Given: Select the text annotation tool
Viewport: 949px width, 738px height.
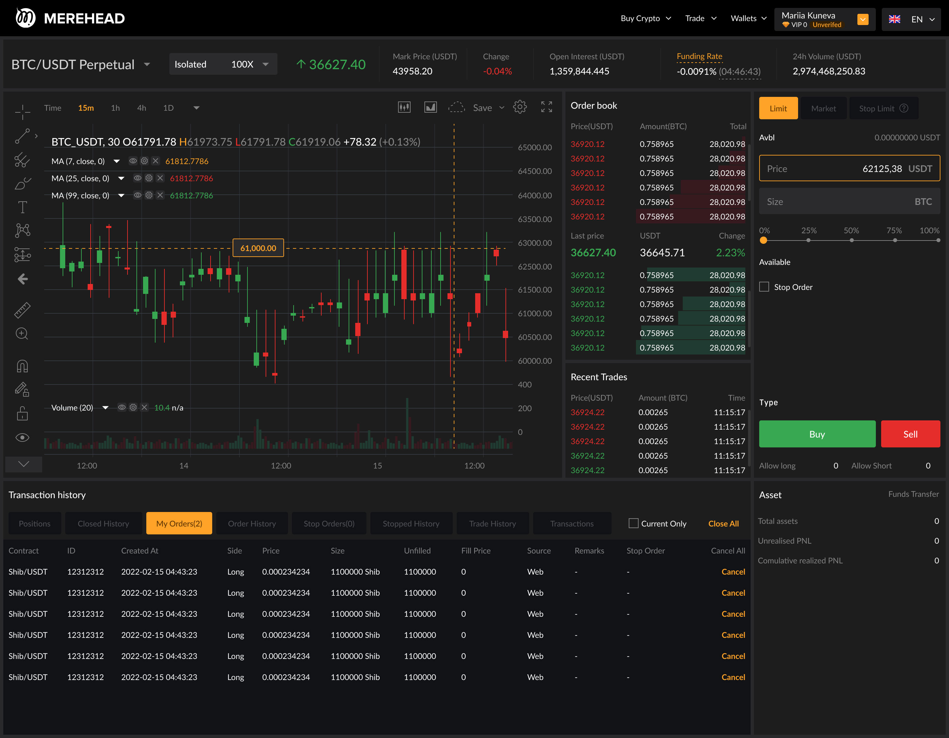Looking at the screenshot, I should point(22,207).
